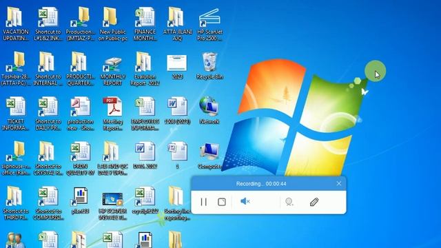Open the Recycle Bin icon
Viewport: 441px width, 248px height.
(x=209, y=66)
